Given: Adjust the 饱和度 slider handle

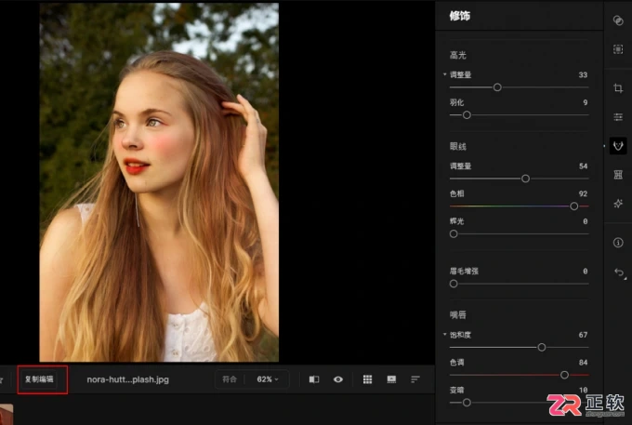Looking at the screenshot, I should click(x=542, y=347).
